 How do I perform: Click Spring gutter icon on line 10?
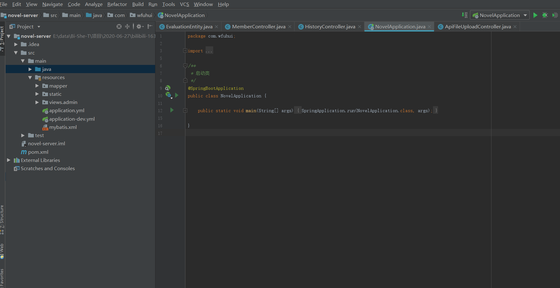[168, 95]
